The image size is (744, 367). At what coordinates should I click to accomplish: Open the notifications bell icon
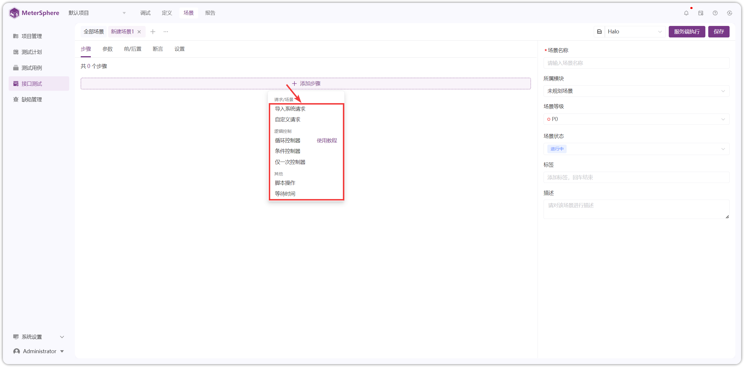click(686, 13)
